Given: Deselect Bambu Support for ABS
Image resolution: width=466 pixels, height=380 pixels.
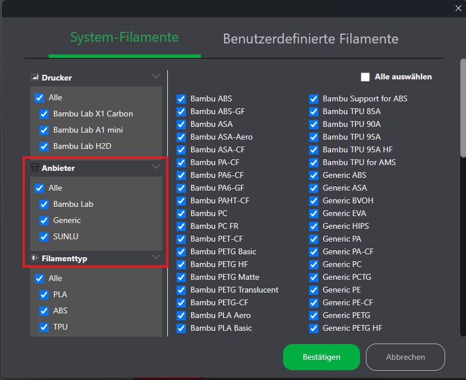Looking at the screenshot, I should pos(314,99).
